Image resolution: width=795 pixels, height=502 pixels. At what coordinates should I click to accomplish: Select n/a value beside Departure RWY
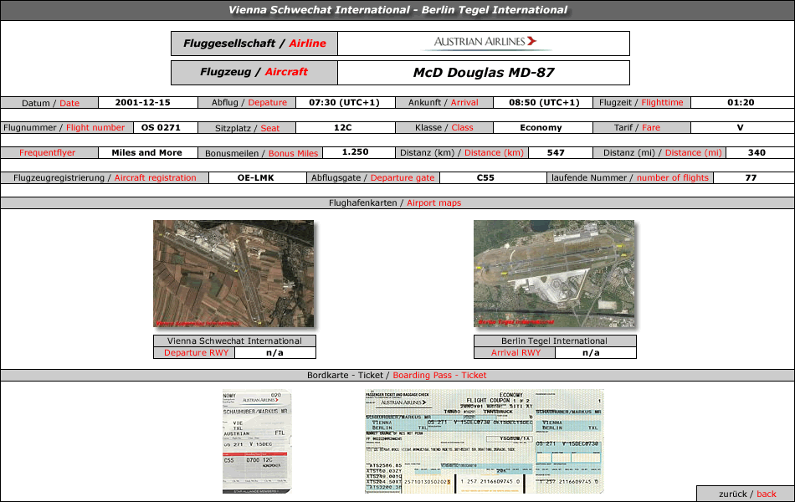274,353
